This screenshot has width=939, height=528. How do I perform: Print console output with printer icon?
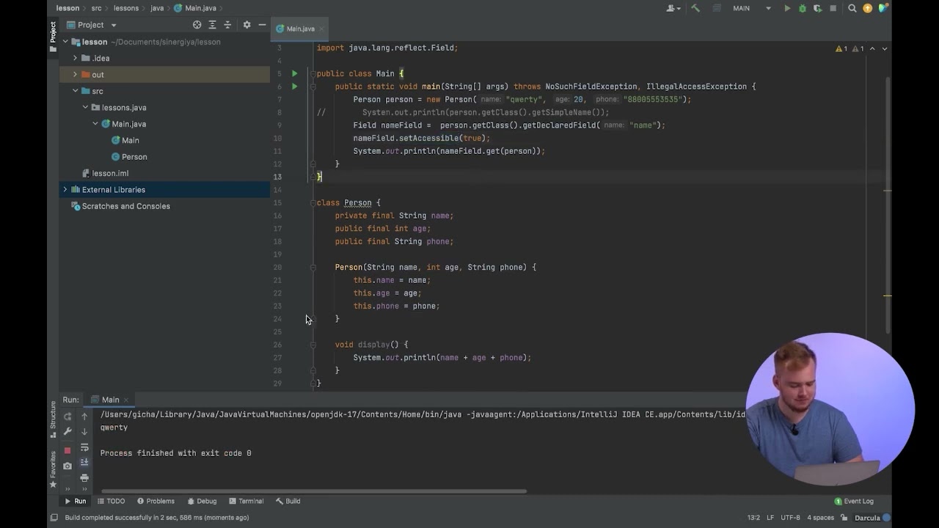[84, 477]
